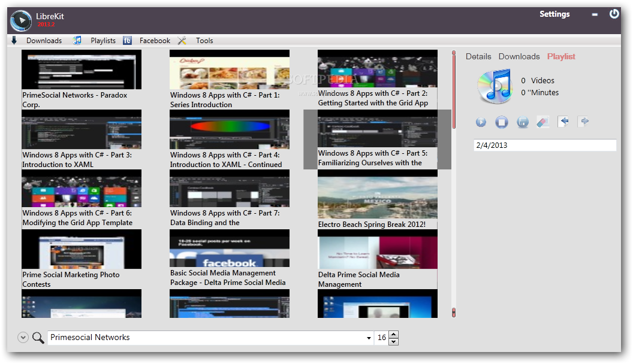Select Windows 8 Apps Part 6 Grid Template thumbnail
Image resolution: width=633 pixels, height=364 pixels.
pyautogui.click(x=82, y=188)
